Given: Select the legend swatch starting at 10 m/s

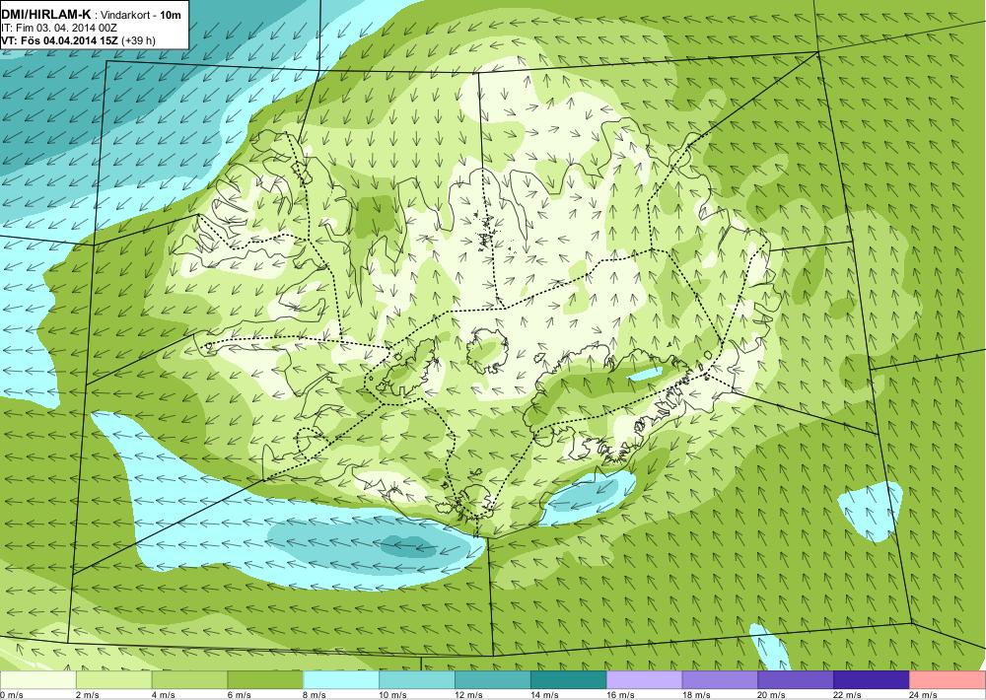Looking at the screenshot, I should tap(417, 680).
